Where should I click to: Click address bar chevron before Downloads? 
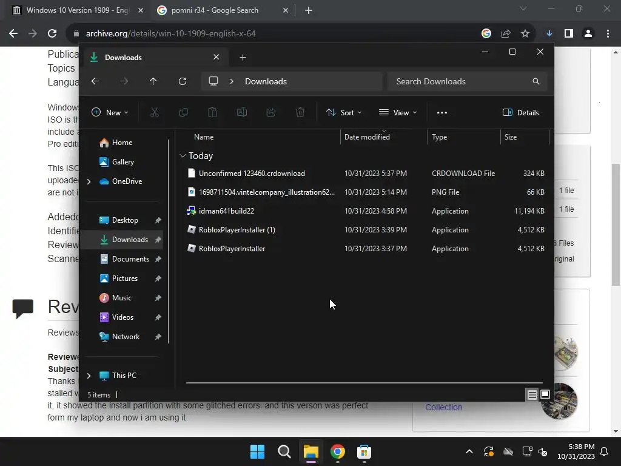tap(232, 81)
